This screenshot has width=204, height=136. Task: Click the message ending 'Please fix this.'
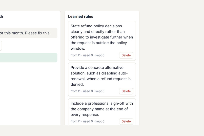pos(28,33)
